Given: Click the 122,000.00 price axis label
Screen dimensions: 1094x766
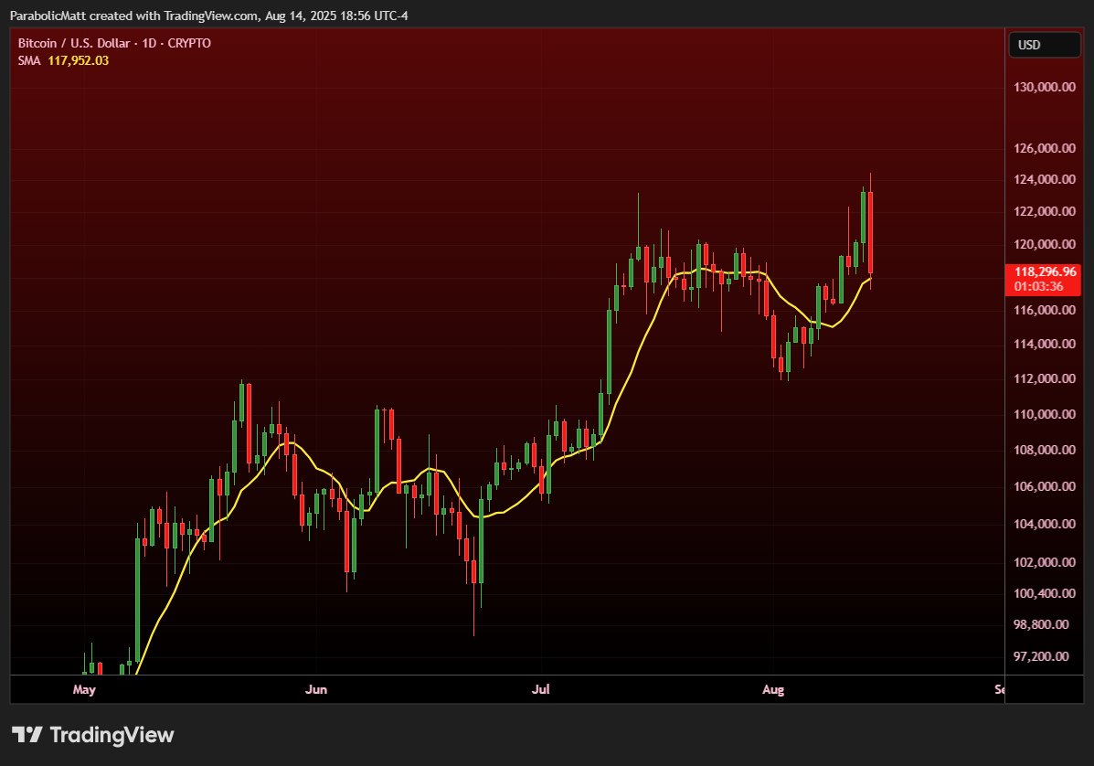Looking at the screenshot, I should [x=1044, y=211].
